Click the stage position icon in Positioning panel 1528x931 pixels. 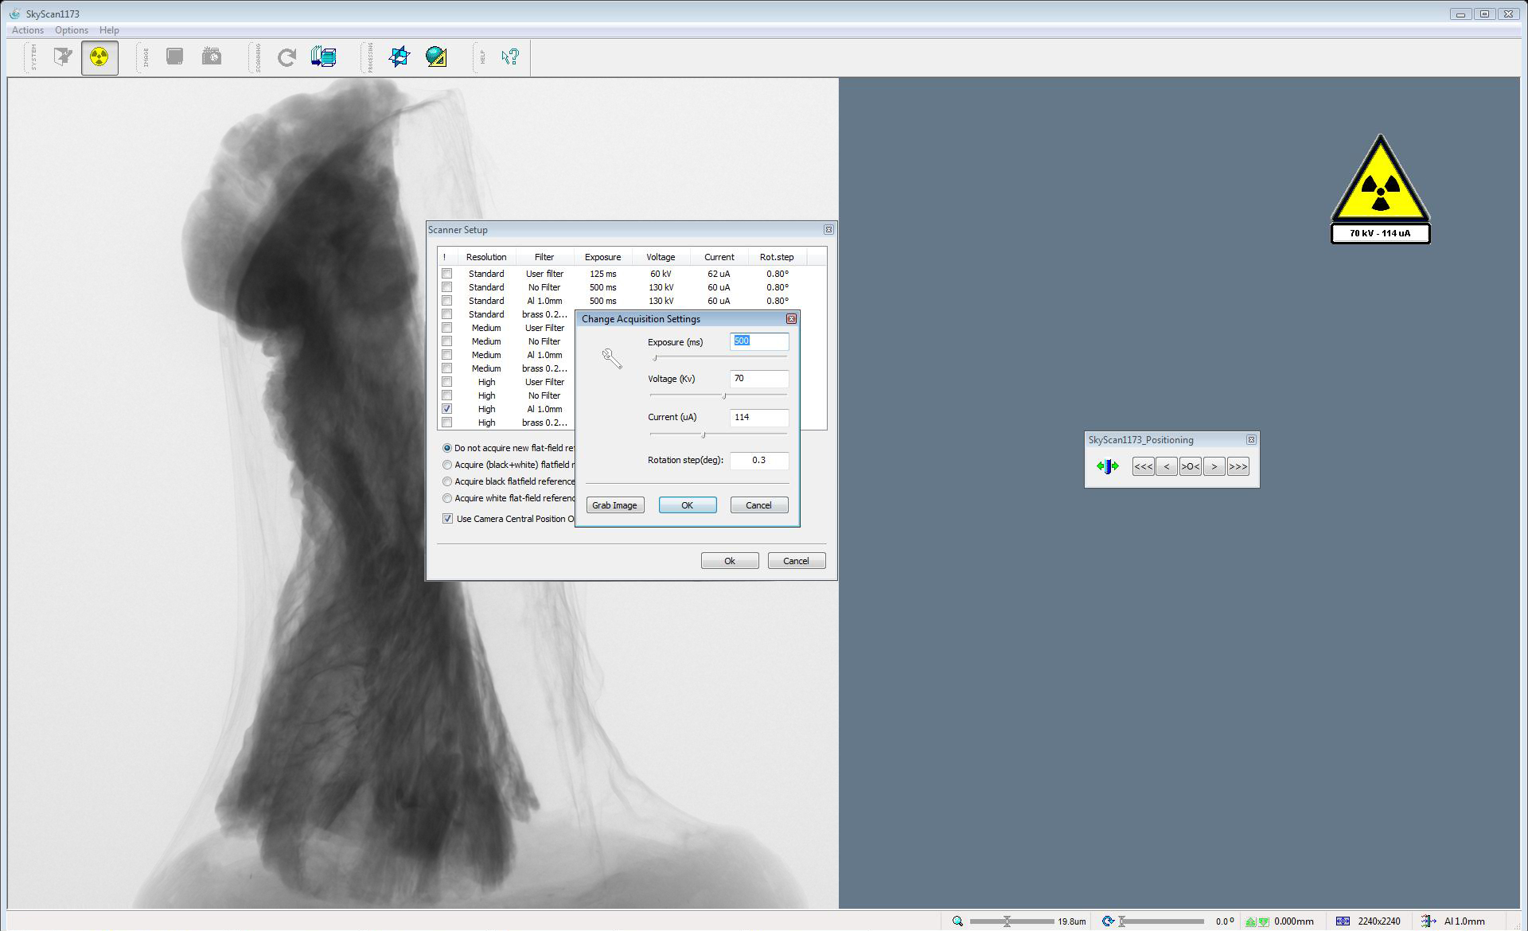(x=1107, y=466)
